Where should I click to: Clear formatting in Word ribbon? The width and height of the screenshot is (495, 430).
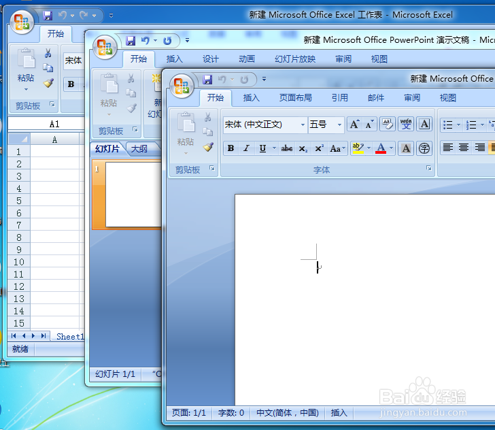point(388,124)
